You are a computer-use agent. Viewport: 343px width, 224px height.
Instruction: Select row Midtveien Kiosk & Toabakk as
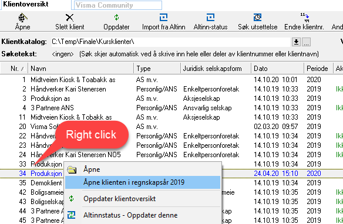pos(171,80)
